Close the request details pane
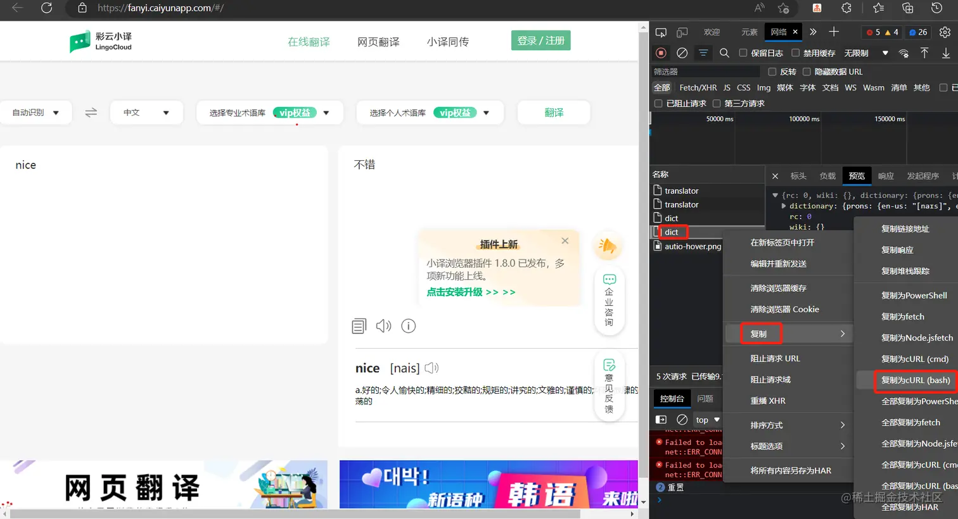 click(x=775, y=176)
